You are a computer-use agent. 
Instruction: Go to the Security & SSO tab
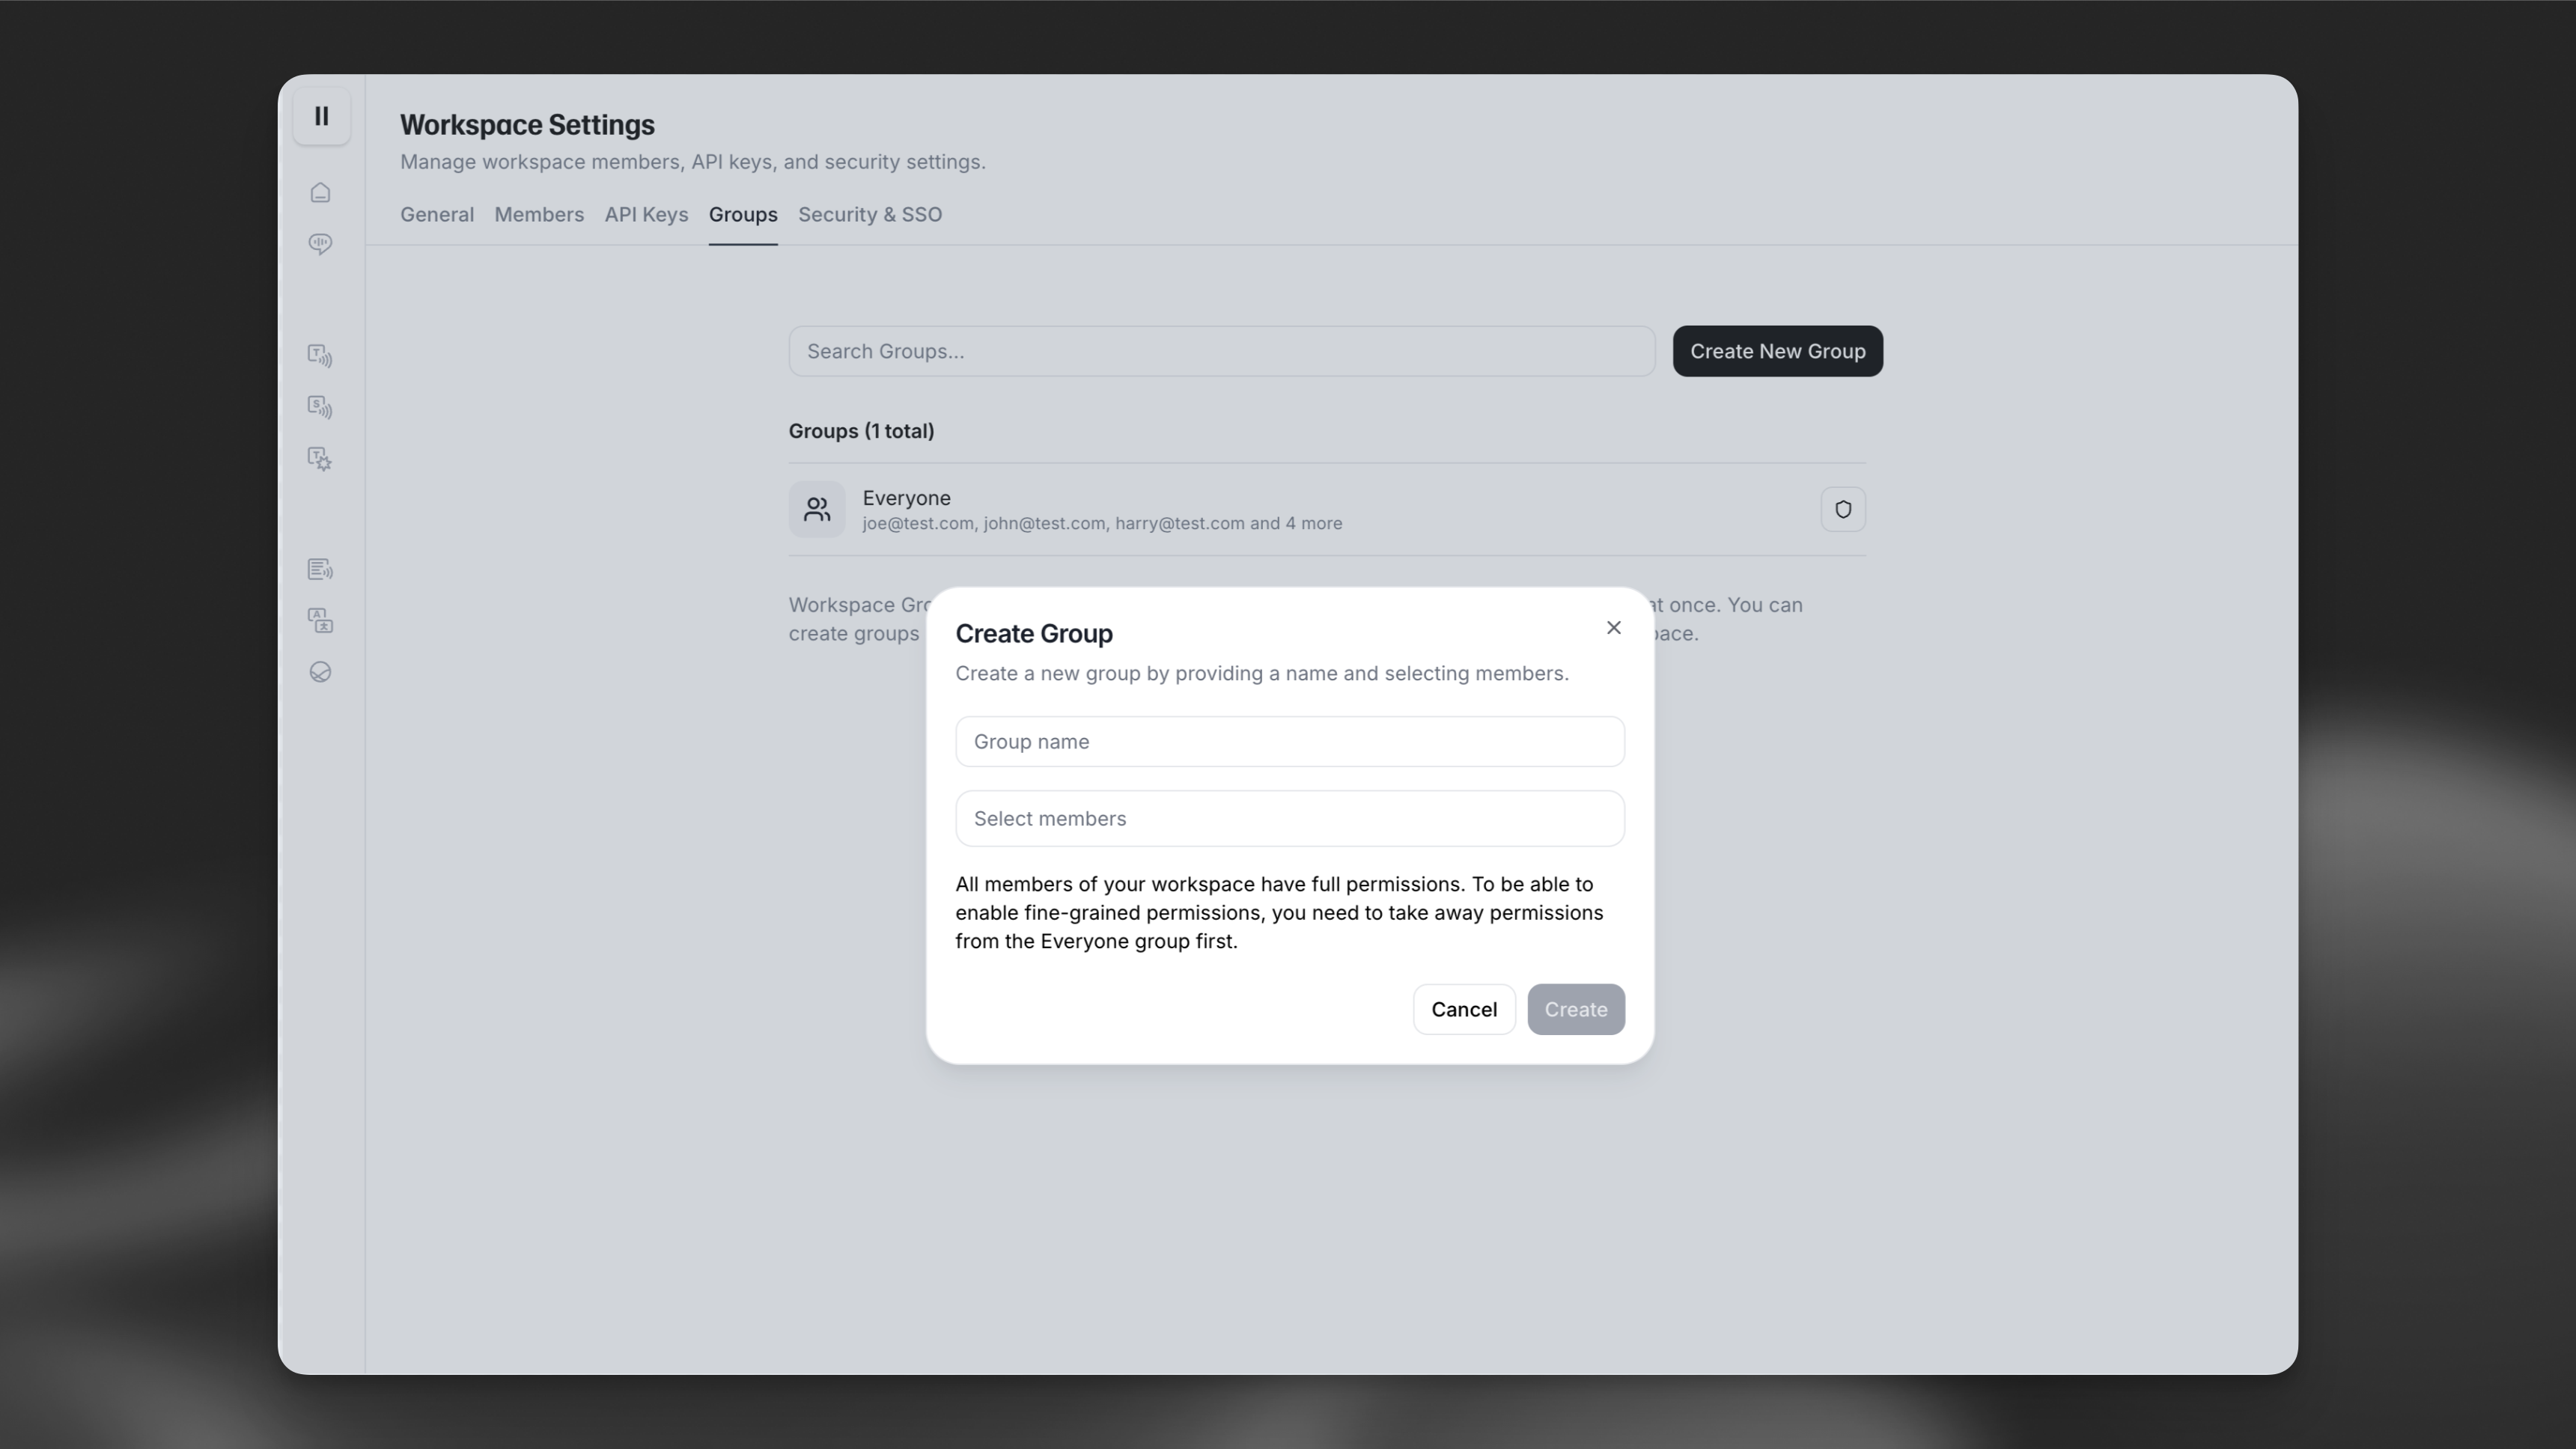(x=869, y=215)
